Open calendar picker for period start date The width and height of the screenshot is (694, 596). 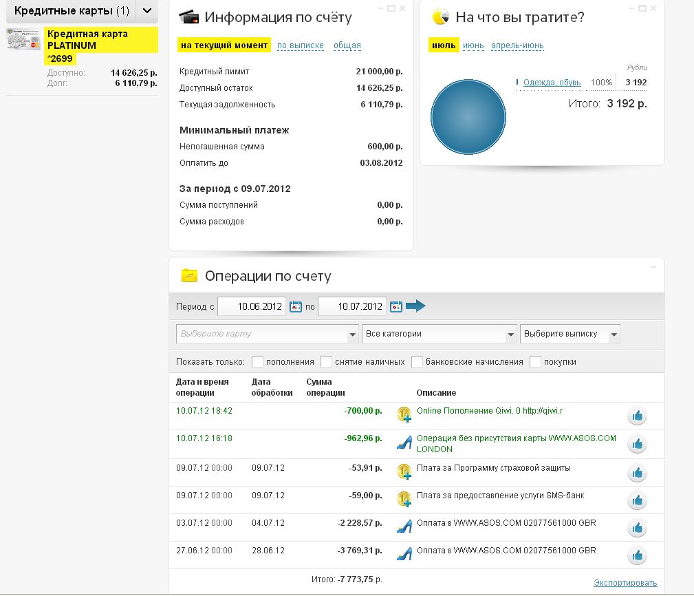click(x=296, y=306)
